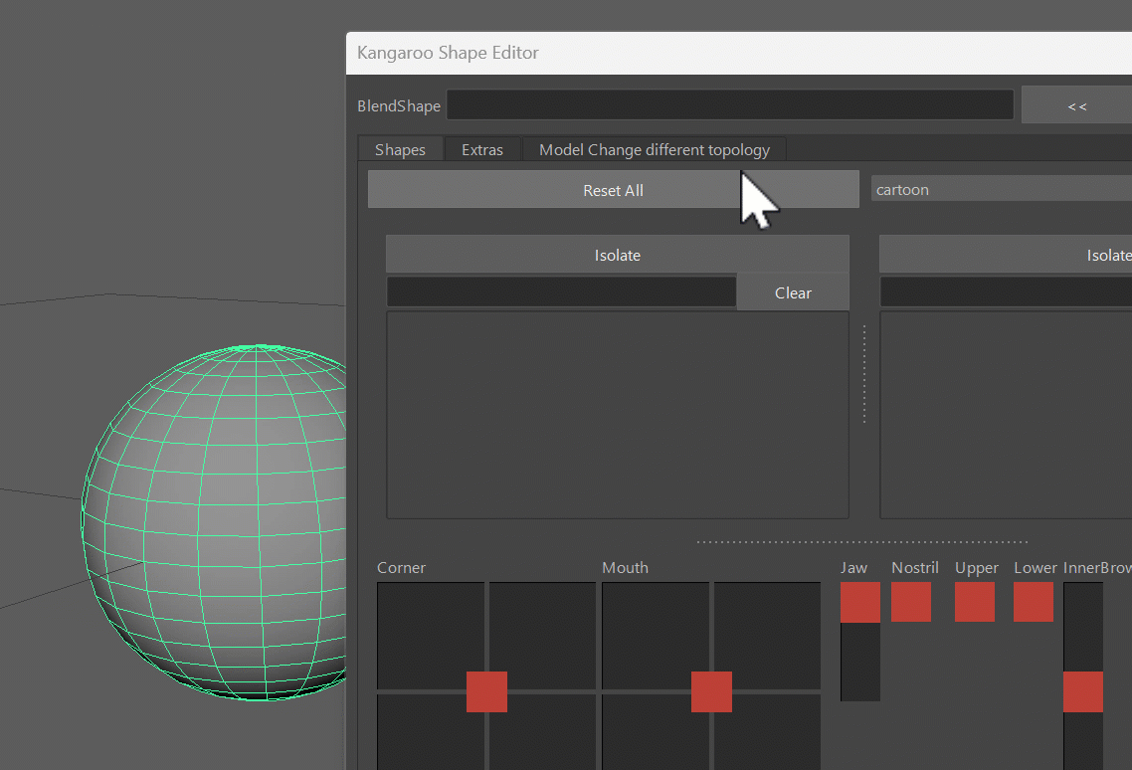Click the << load button

click(1076, 106)
